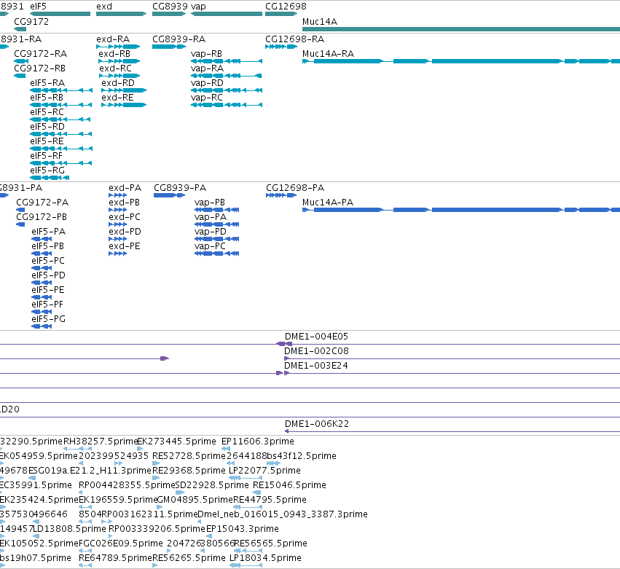This screenshot has height=569, width=620.
Task: Click protein label CG9172-PB
Action: 42,216
